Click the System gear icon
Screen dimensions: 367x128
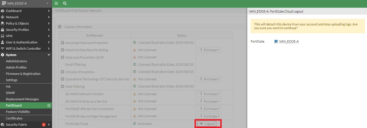tap(3, 55)
